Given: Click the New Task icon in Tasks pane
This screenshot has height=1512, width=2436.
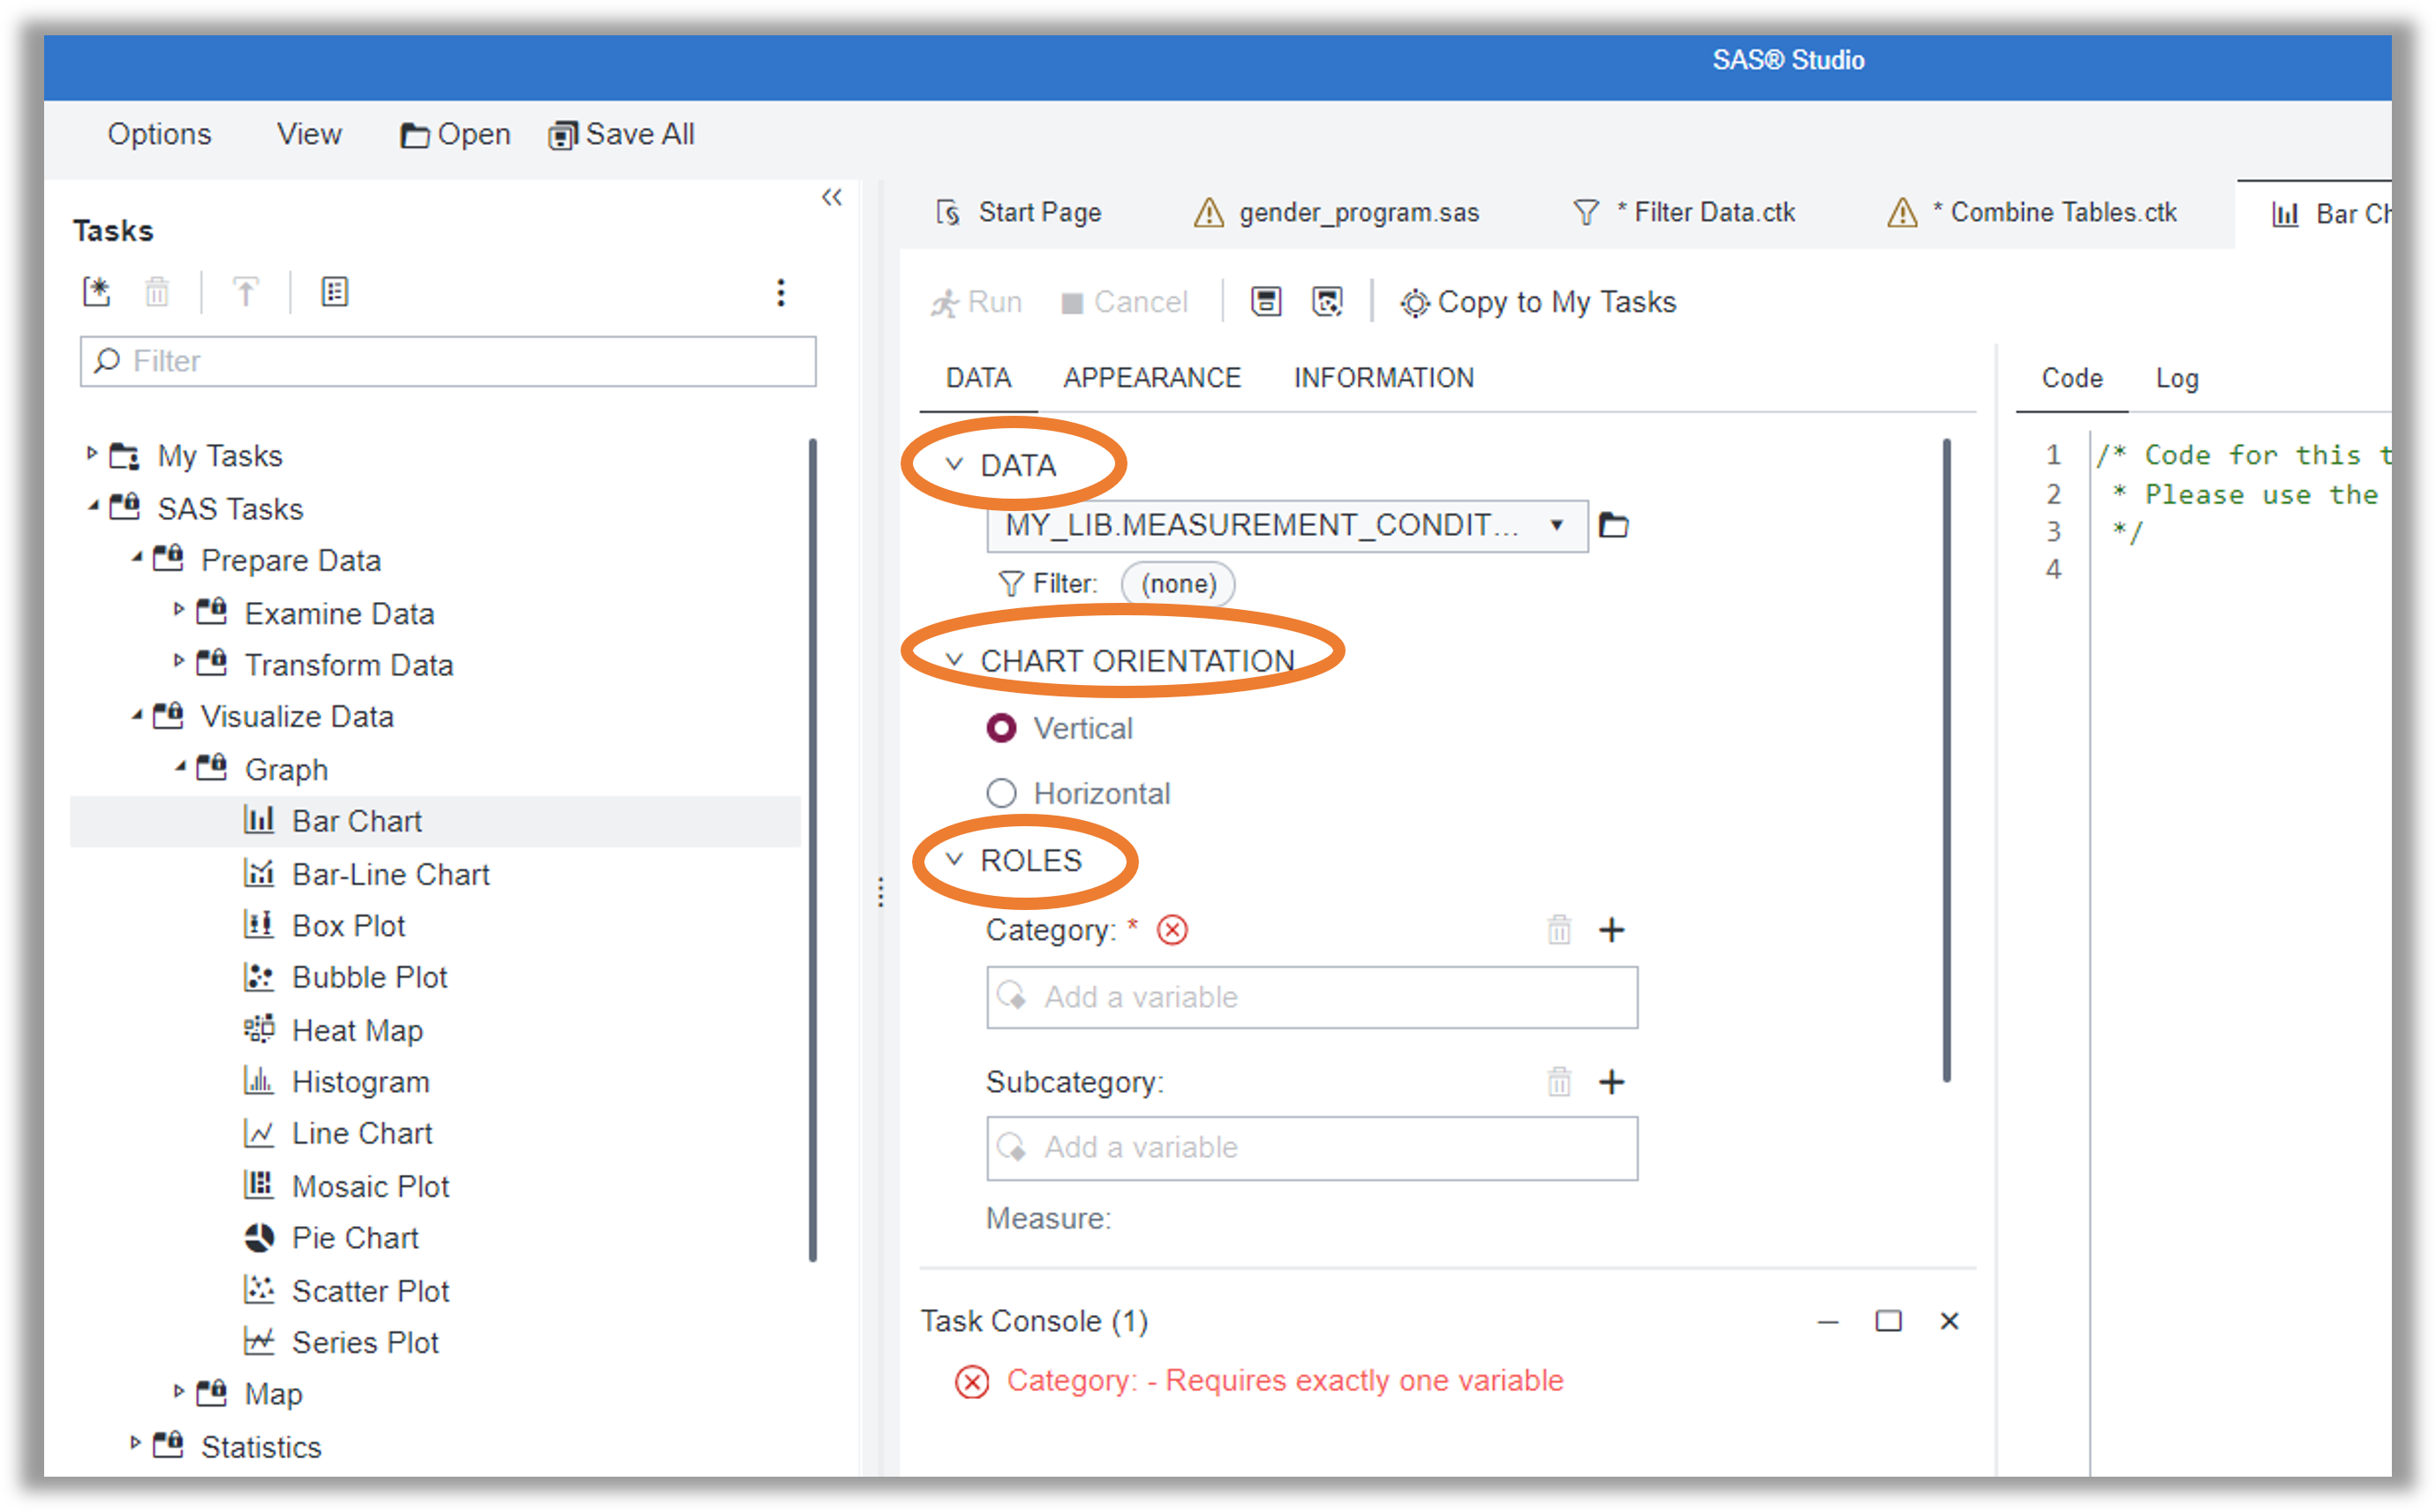Looking at the screenshot, I should coord(97,292).
